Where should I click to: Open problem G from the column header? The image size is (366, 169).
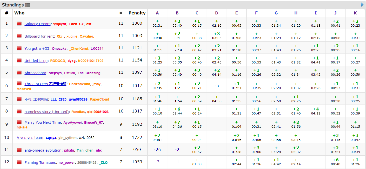(276, 13)
